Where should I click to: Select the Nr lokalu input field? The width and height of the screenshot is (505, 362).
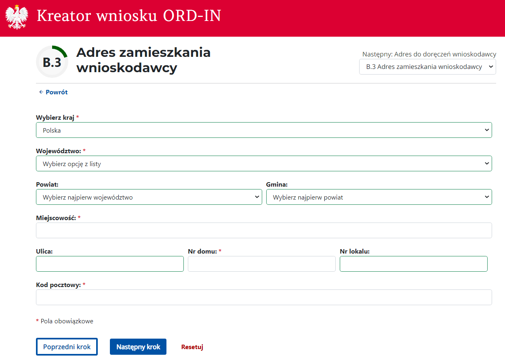point(413,264)
